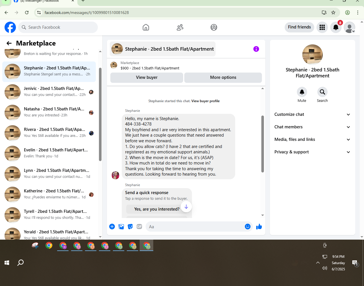Open more actions plus icon in composer
Viewport: 364px width, 286px height.
[x=112, y=227]
